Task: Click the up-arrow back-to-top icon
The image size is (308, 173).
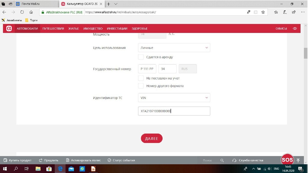Action: coord(298,160)
